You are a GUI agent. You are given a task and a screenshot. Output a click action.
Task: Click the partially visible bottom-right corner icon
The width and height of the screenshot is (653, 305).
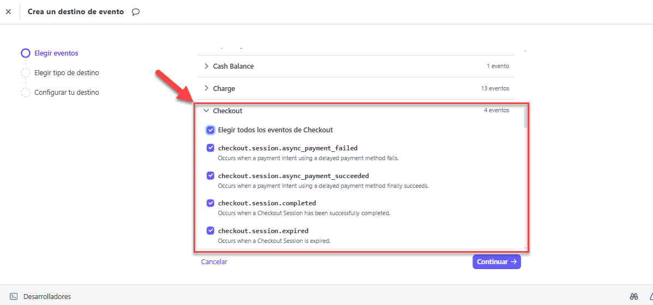pos(650,297)
